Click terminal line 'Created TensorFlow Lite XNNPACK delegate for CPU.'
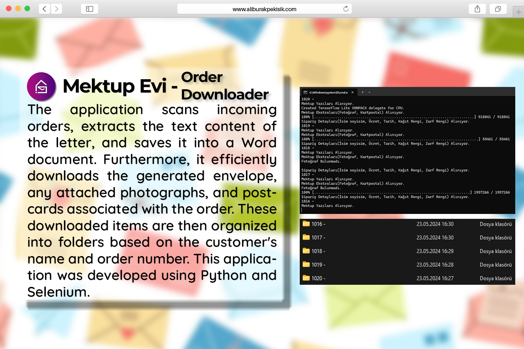 [x=353, y=108]
